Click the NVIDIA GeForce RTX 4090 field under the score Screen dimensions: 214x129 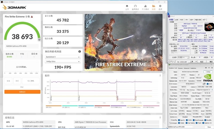(x=22, y=46)
